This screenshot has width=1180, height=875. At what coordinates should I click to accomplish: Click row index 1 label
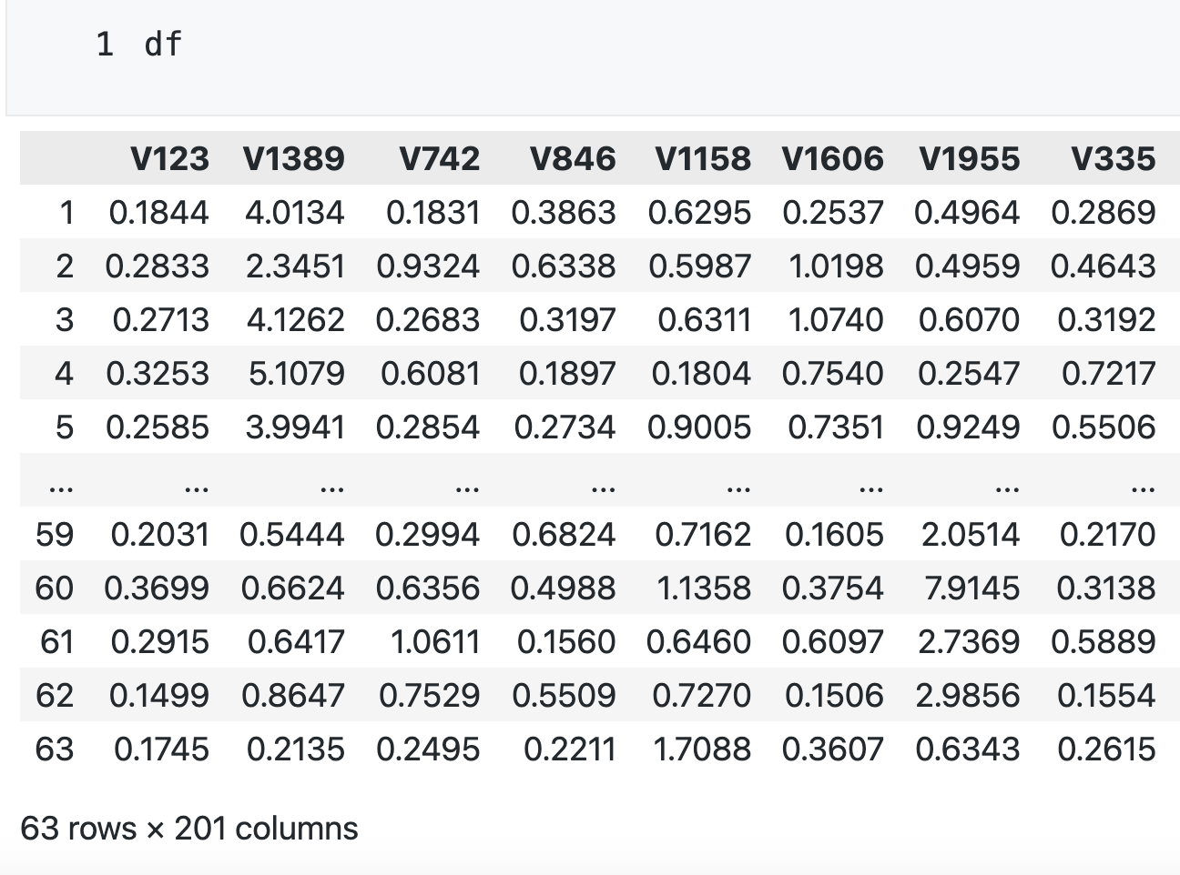(x=66, y=213)
